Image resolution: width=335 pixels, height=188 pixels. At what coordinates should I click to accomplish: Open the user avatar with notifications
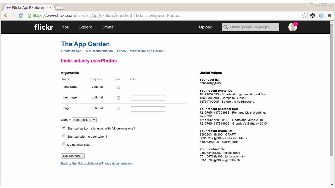tap(293, 27)
